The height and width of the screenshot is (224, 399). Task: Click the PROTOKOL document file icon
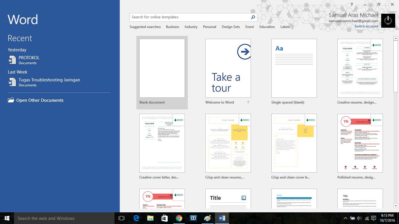(12, 60)
